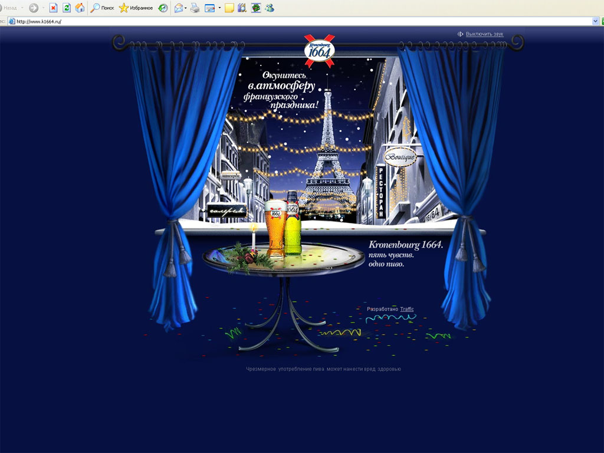The image size is (604, 453).
Task: Click the 'Kronenbourg 1664.' slogan text
Action: pyautogui.click(x=406, y=245)
